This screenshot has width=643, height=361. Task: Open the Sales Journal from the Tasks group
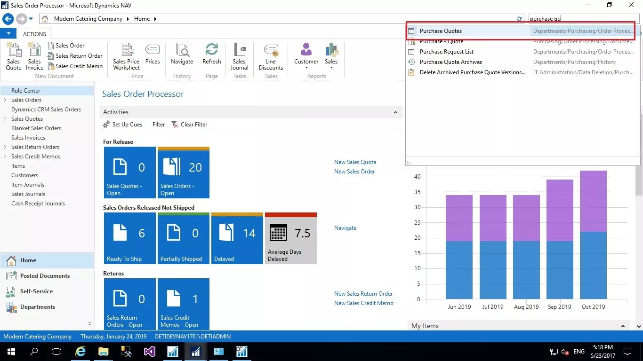pyautogui.click(x=239, y=56)
